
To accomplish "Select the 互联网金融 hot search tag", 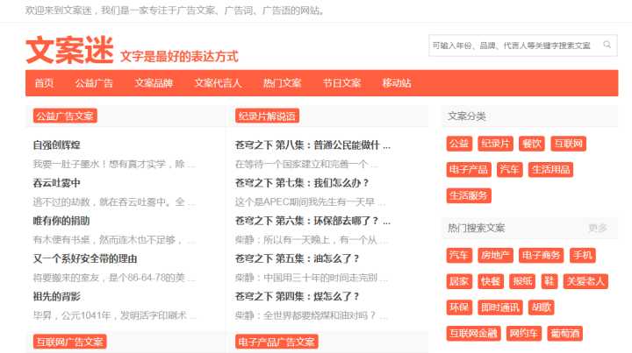I will (474, 334).
